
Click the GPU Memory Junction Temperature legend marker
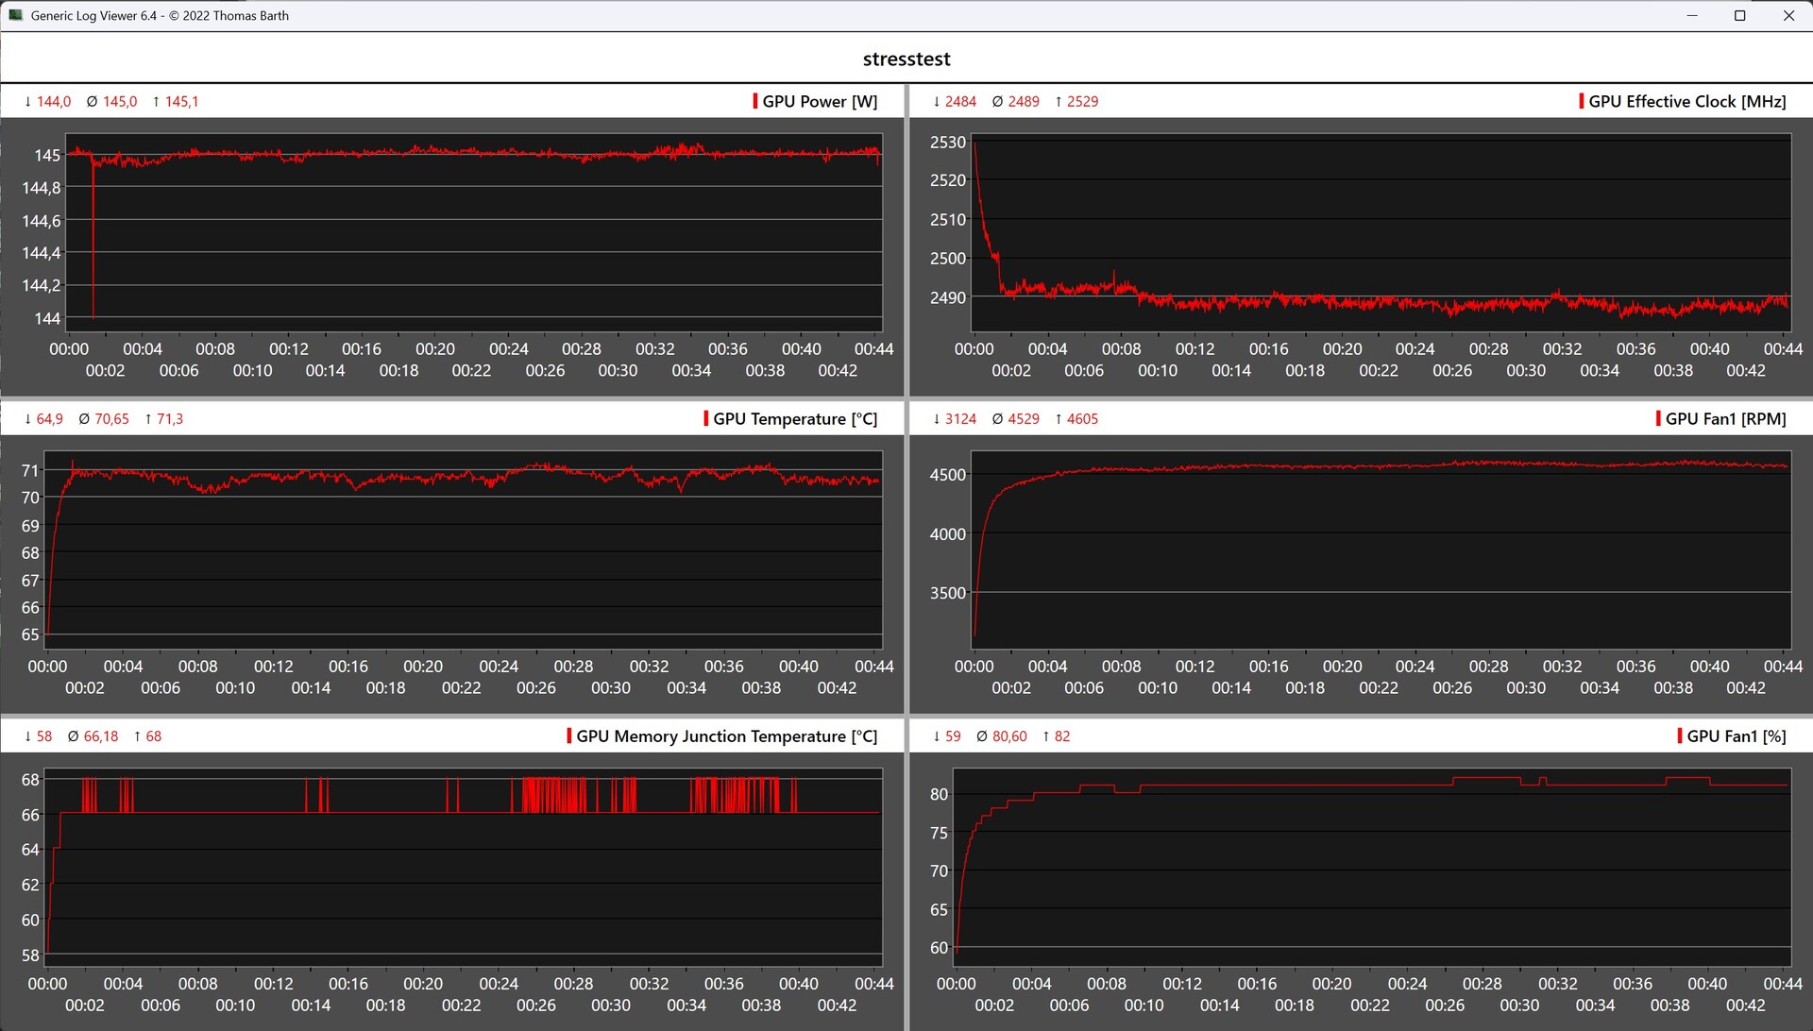point(569,735)
